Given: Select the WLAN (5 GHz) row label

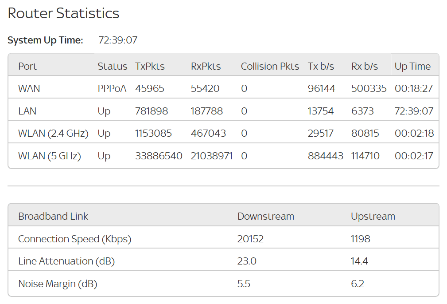Looking at the screenshot, I should [x=50, y=156].
